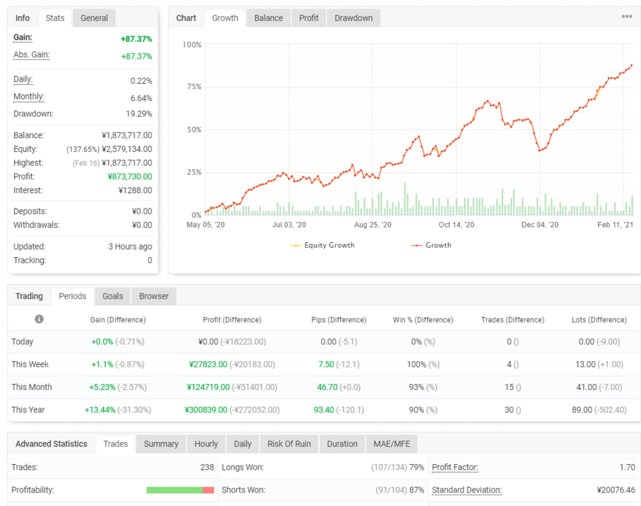The image size is (641, 506).
Task: Toggle the Growth legend series
Action: pyautogui.click(x=432, y=245)
